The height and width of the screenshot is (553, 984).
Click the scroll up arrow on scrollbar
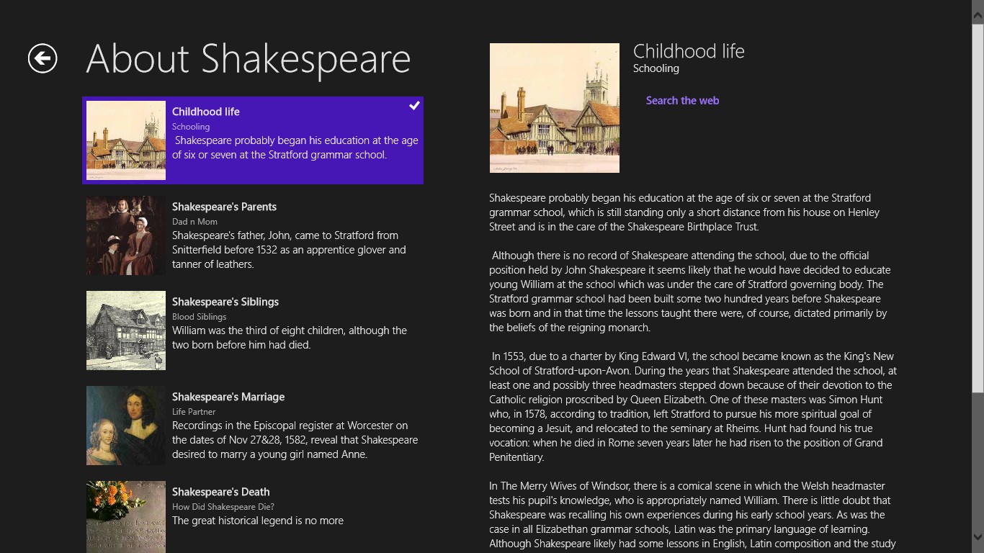point(978,12)
